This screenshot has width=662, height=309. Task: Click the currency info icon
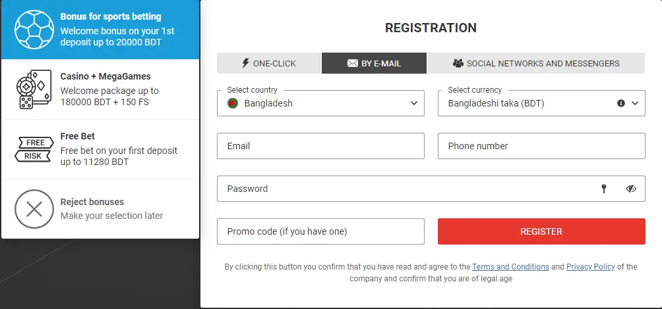(620, 103)
